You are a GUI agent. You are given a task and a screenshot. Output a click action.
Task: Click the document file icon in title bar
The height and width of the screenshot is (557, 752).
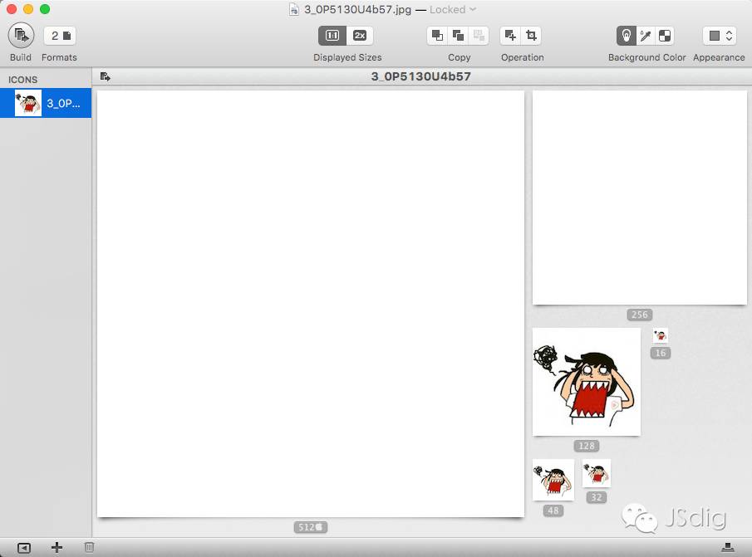(294, 10)
